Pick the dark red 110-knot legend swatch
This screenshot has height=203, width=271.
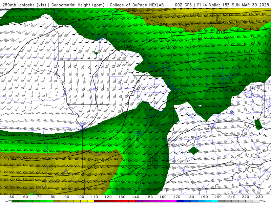[x=98, y=201]
